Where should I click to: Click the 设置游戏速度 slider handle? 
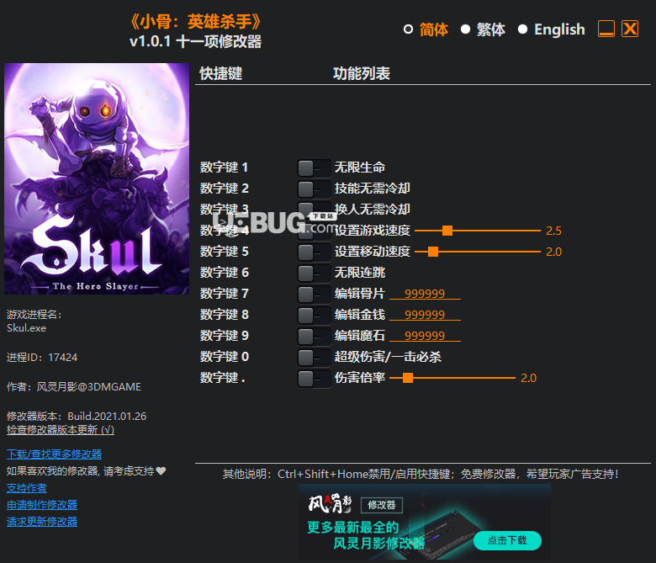pos(447,231)
